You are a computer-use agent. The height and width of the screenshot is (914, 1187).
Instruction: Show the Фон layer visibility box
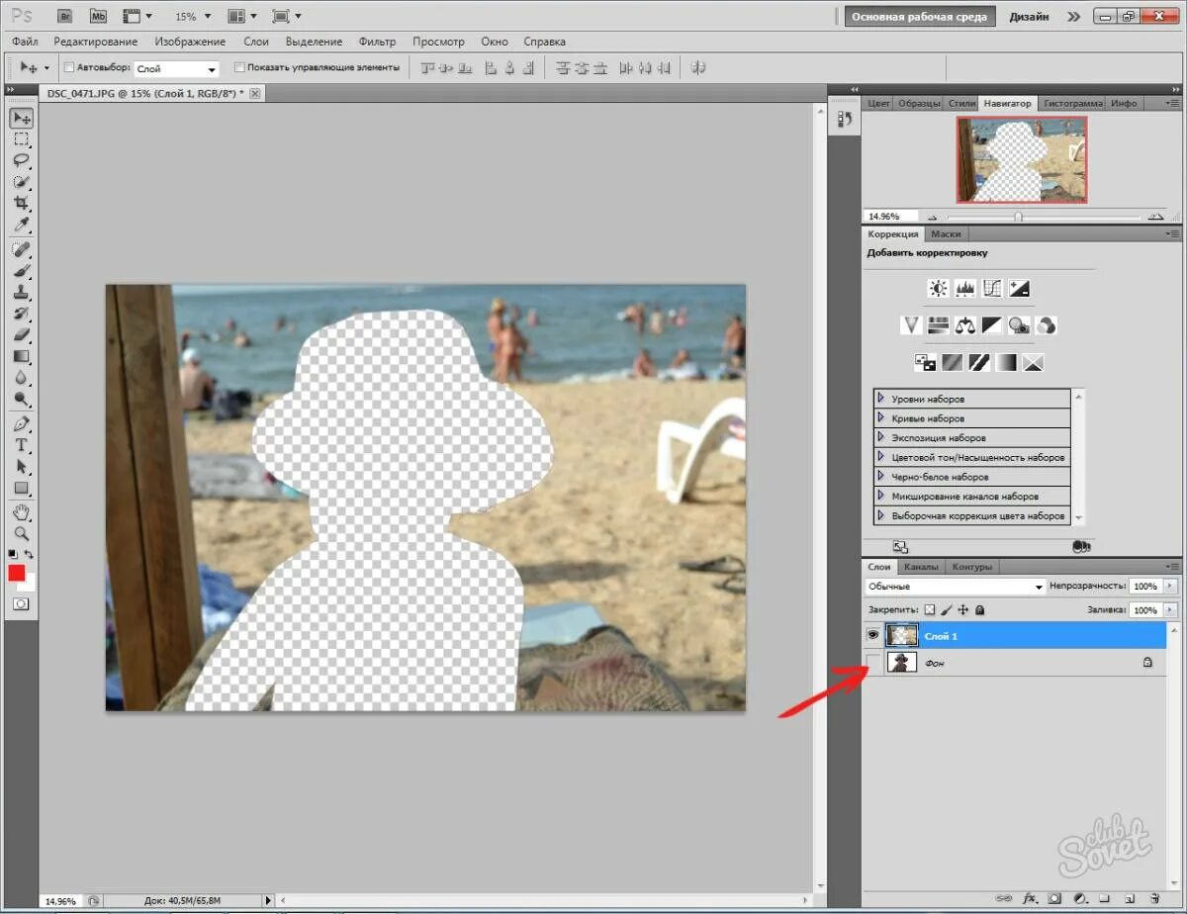[x=872, y=663]
